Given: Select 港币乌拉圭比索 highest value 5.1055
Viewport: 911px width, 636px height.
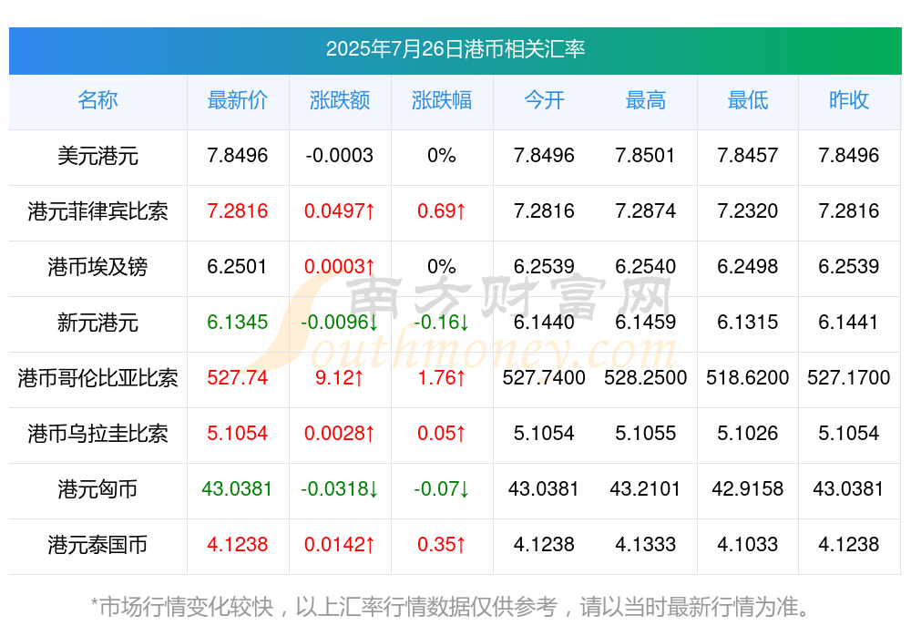Looking at the screenshot, I should pos(646,434).
